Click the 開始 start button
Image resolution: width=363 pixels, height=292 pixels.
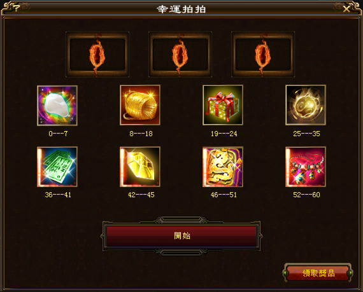point(181,236)
